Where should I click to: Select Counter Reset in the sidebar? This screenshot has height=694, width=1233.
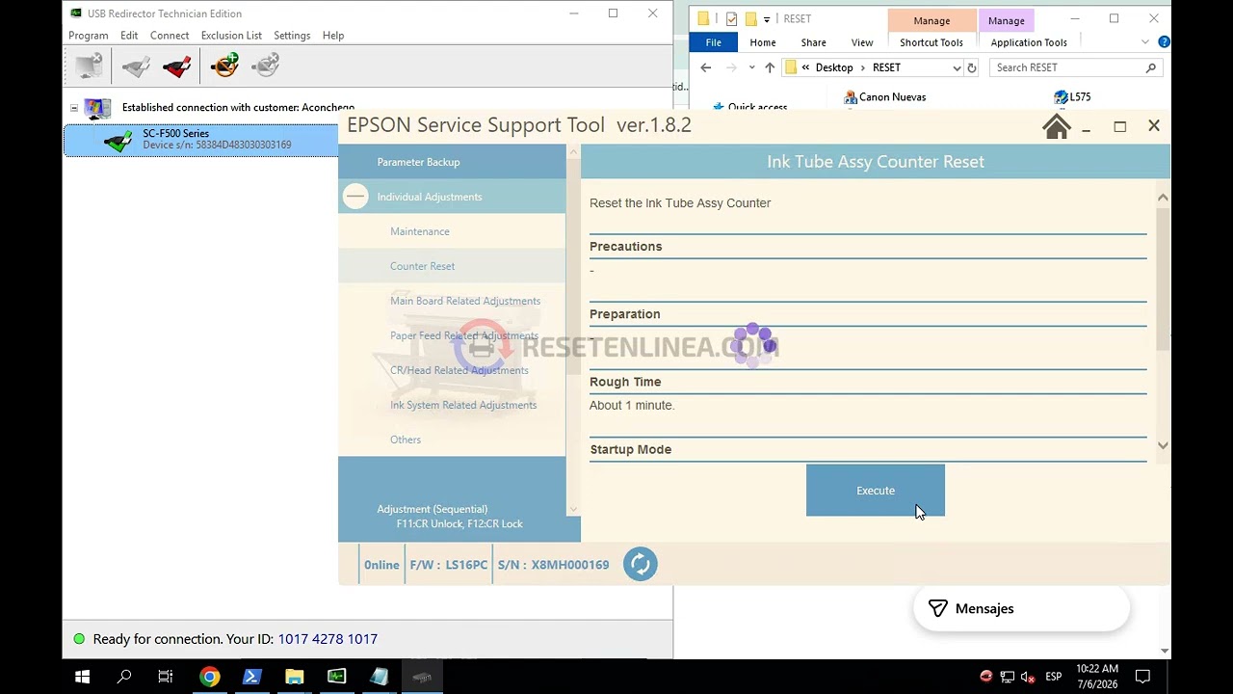click(452, 266)
